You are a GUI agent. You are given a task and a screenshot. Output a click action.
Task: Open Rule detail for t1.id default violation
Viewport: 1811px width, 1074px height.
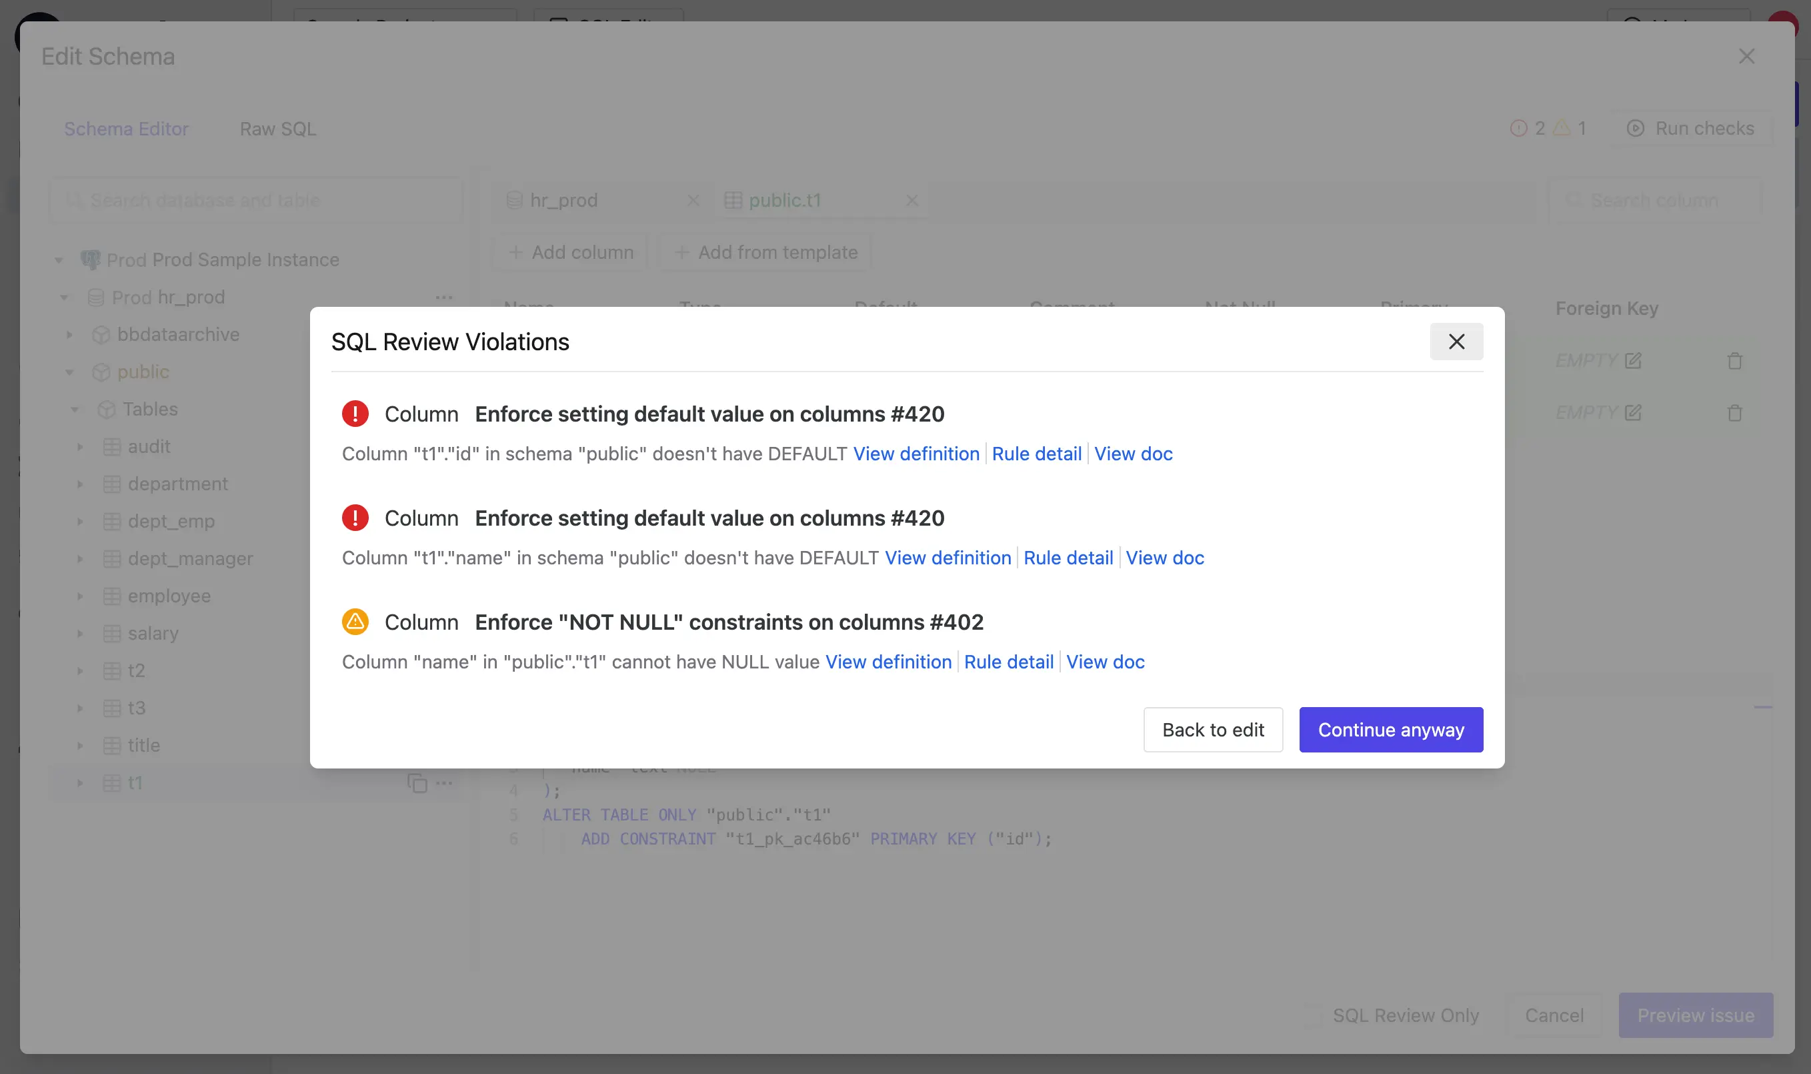point(1036,454)
